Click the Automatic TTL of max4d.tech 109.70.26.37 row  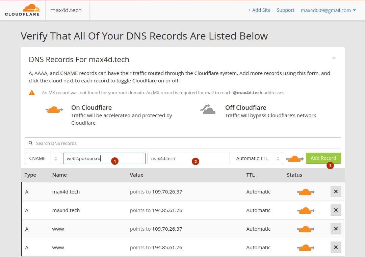(x=258, y=192)
